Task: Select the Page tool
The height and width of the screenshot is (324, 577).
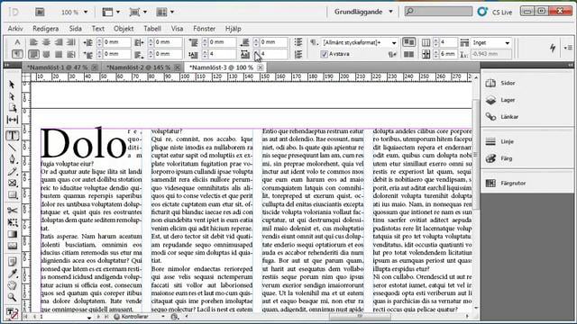Action: [12, 108]
